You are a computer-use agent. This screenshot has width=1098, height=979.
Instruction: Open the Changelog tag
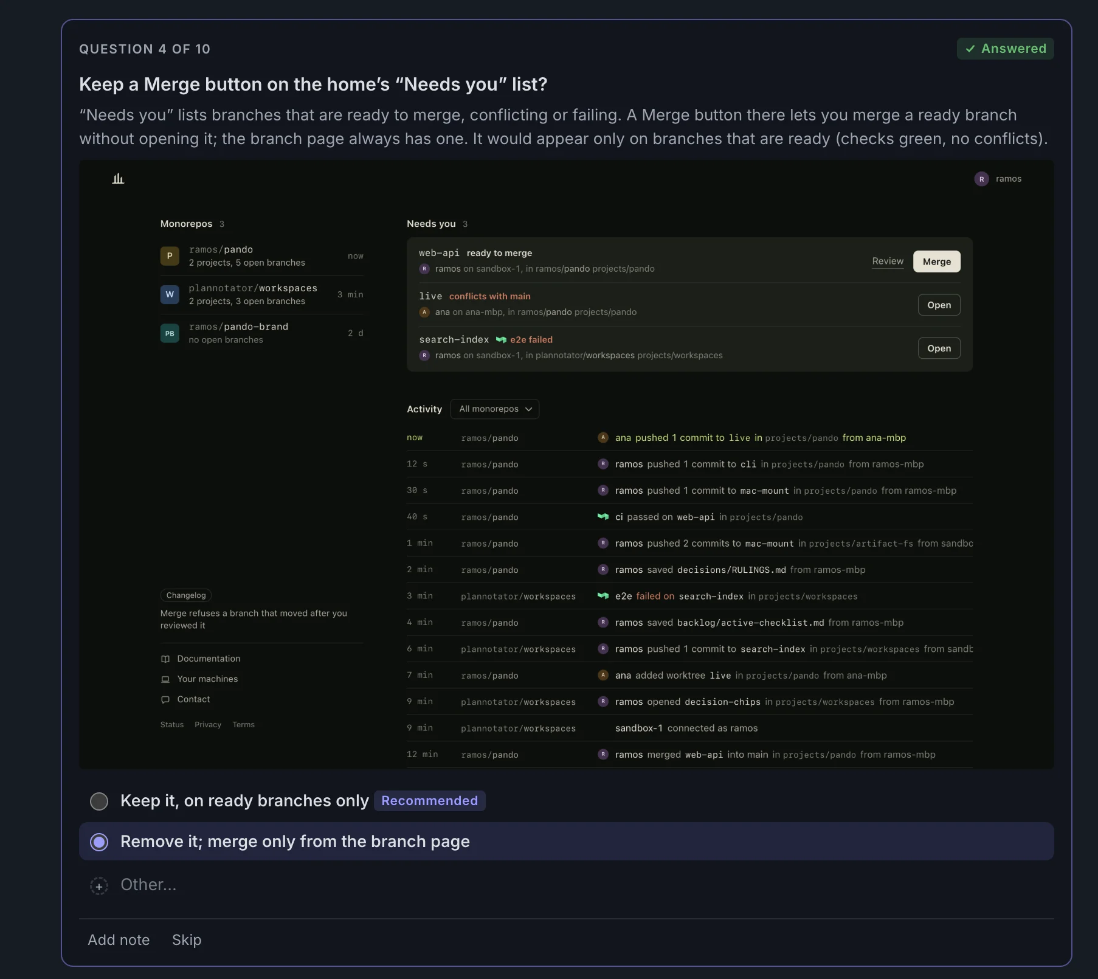[x=186, y=595]
